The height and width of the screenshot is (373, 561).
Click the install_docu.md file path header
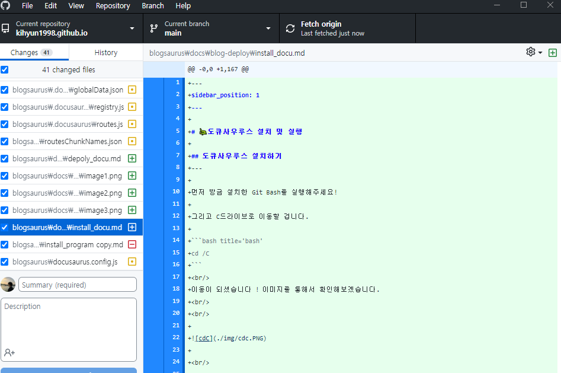point(227,53)
